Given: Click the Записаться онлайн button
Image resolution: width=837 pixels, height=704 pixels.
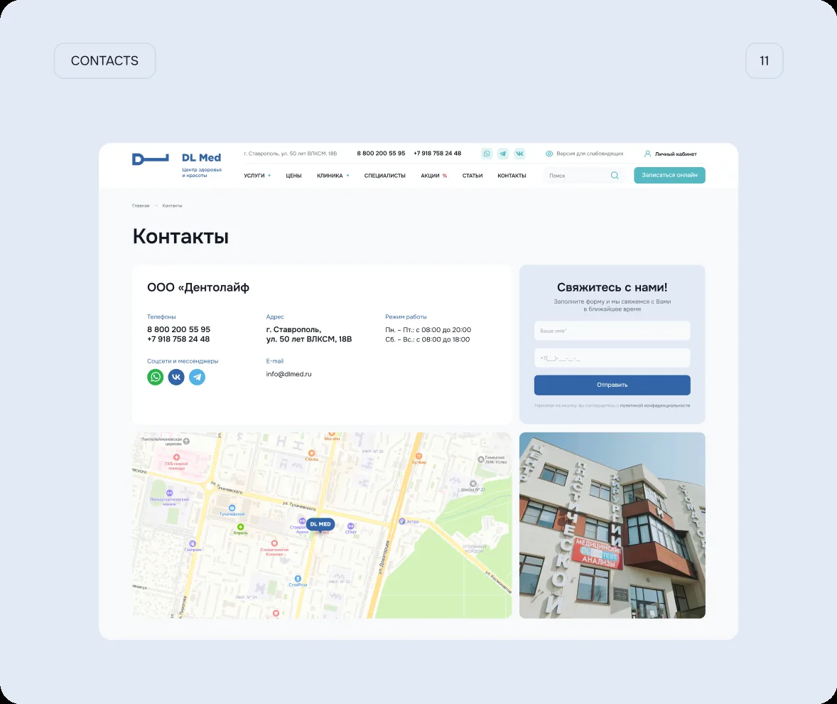Looking at the screenshot, I should [669, 175].
